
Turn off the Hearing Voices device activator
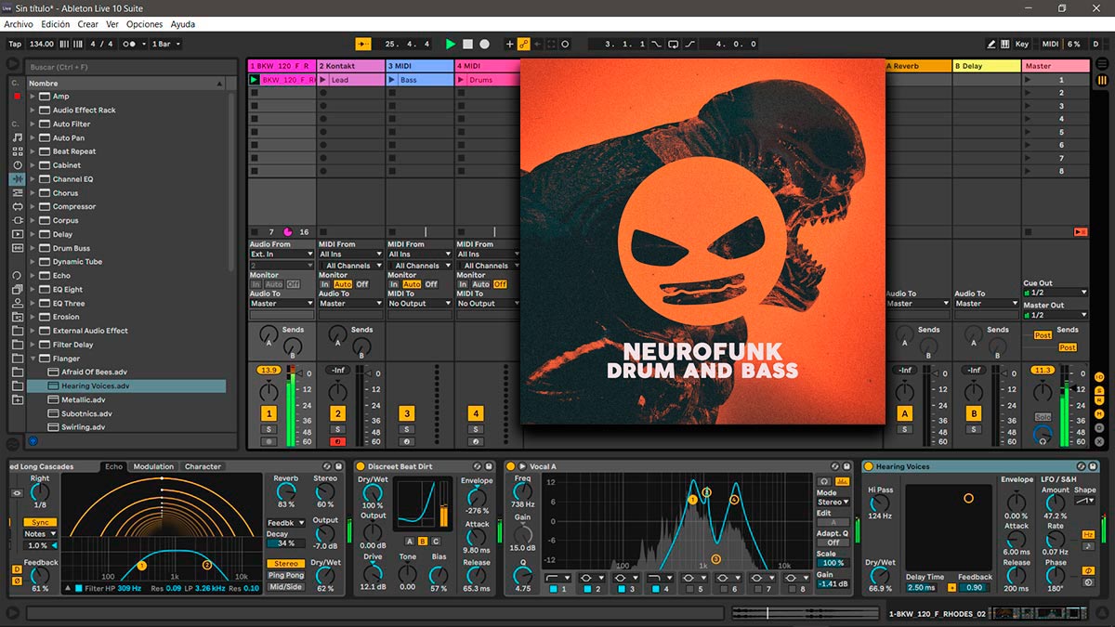click(x=869, y=466)
